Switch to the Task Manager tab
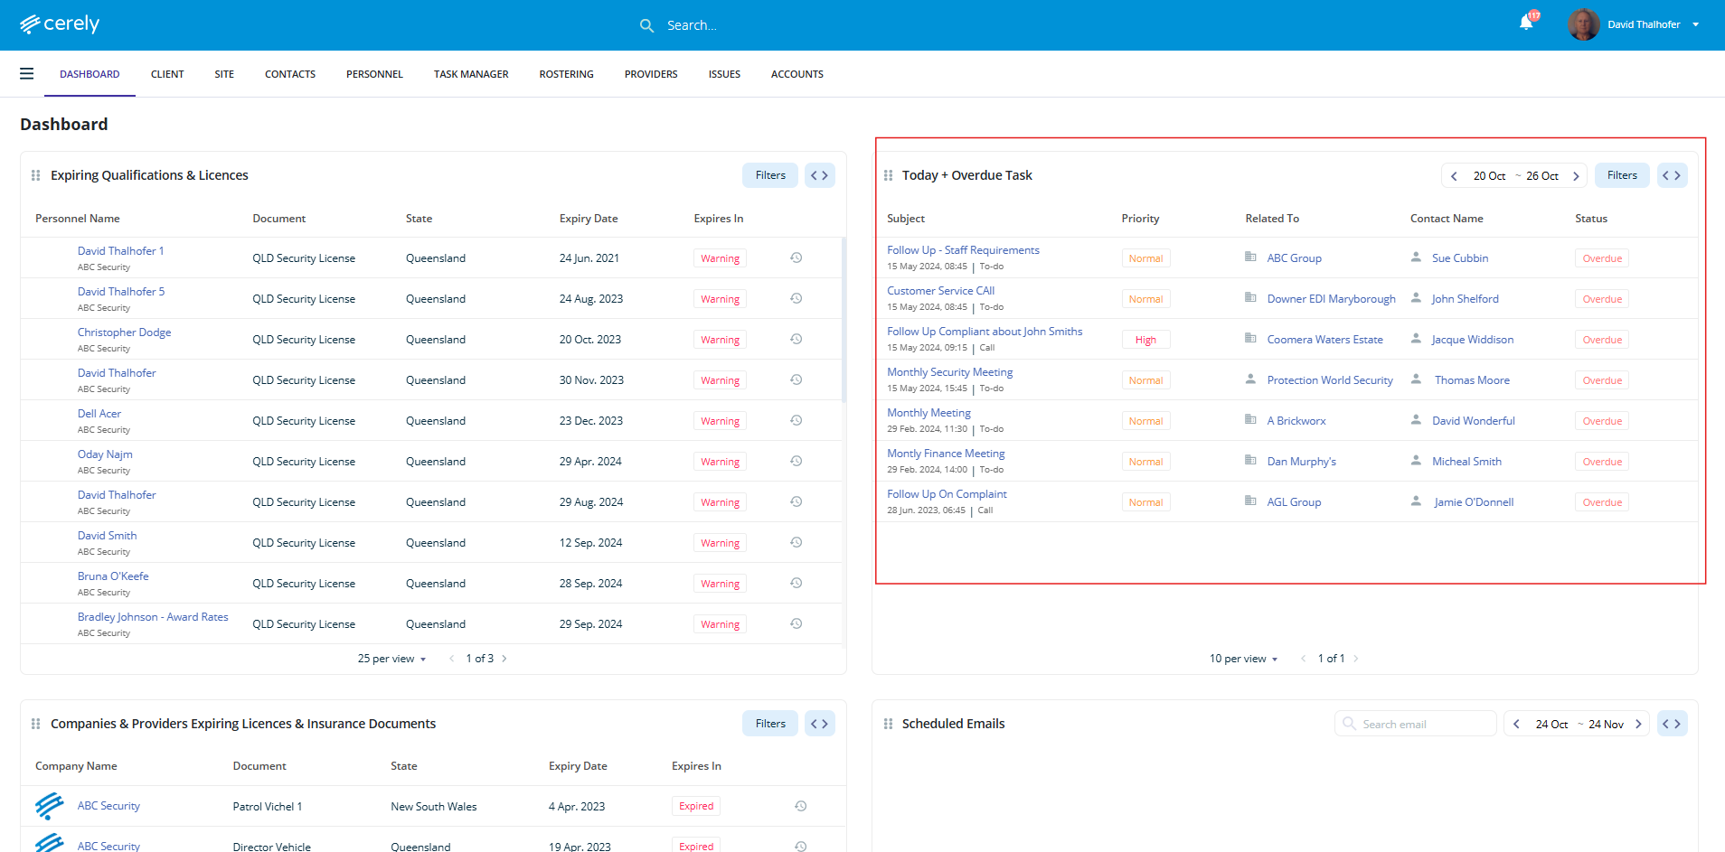 point(471,74)
